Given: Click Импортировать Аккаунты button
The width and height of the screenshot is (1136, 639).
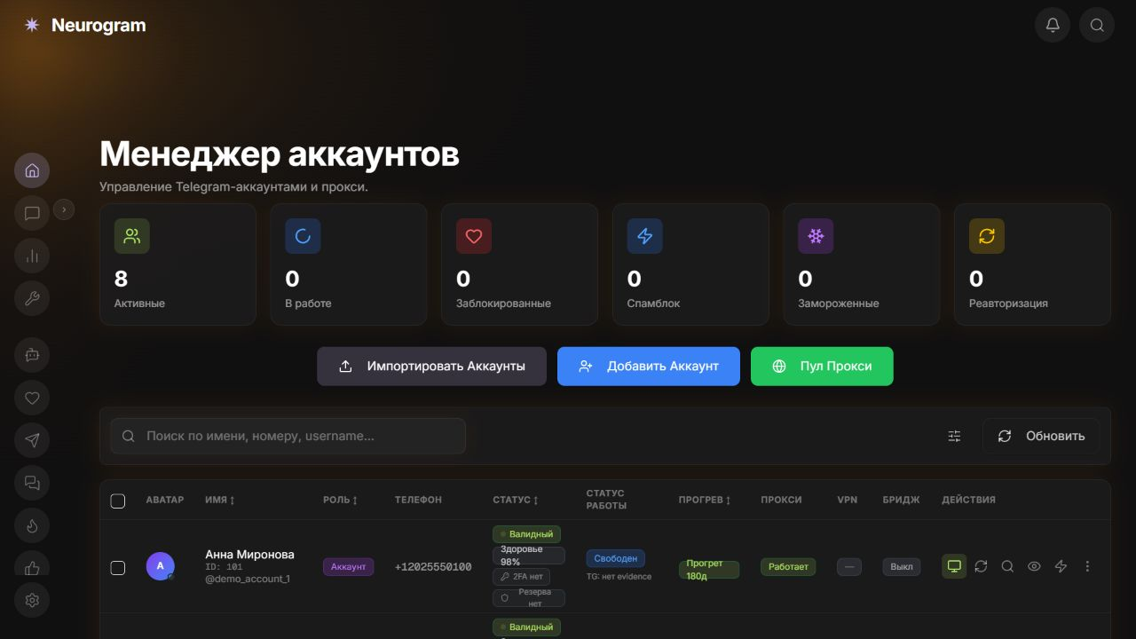Looking at the screenshot, I should tap(431, 366).
